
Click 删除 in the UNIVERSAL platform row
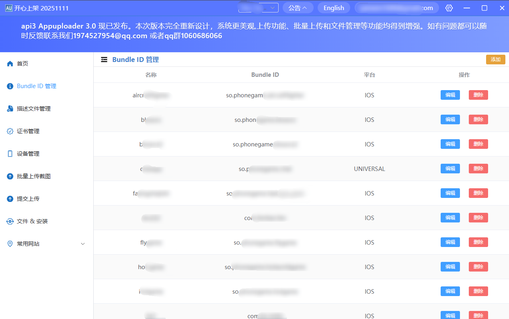478,169
